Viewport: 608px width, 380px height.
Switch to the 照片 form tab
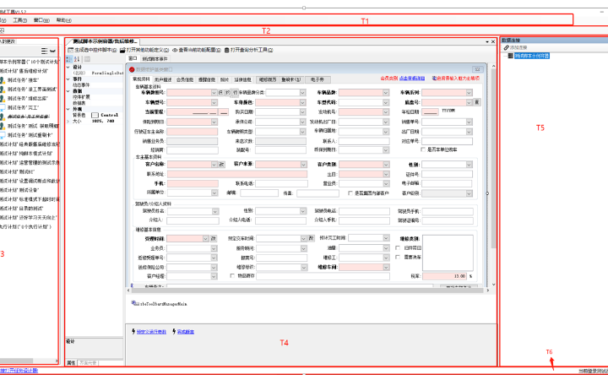225,79
